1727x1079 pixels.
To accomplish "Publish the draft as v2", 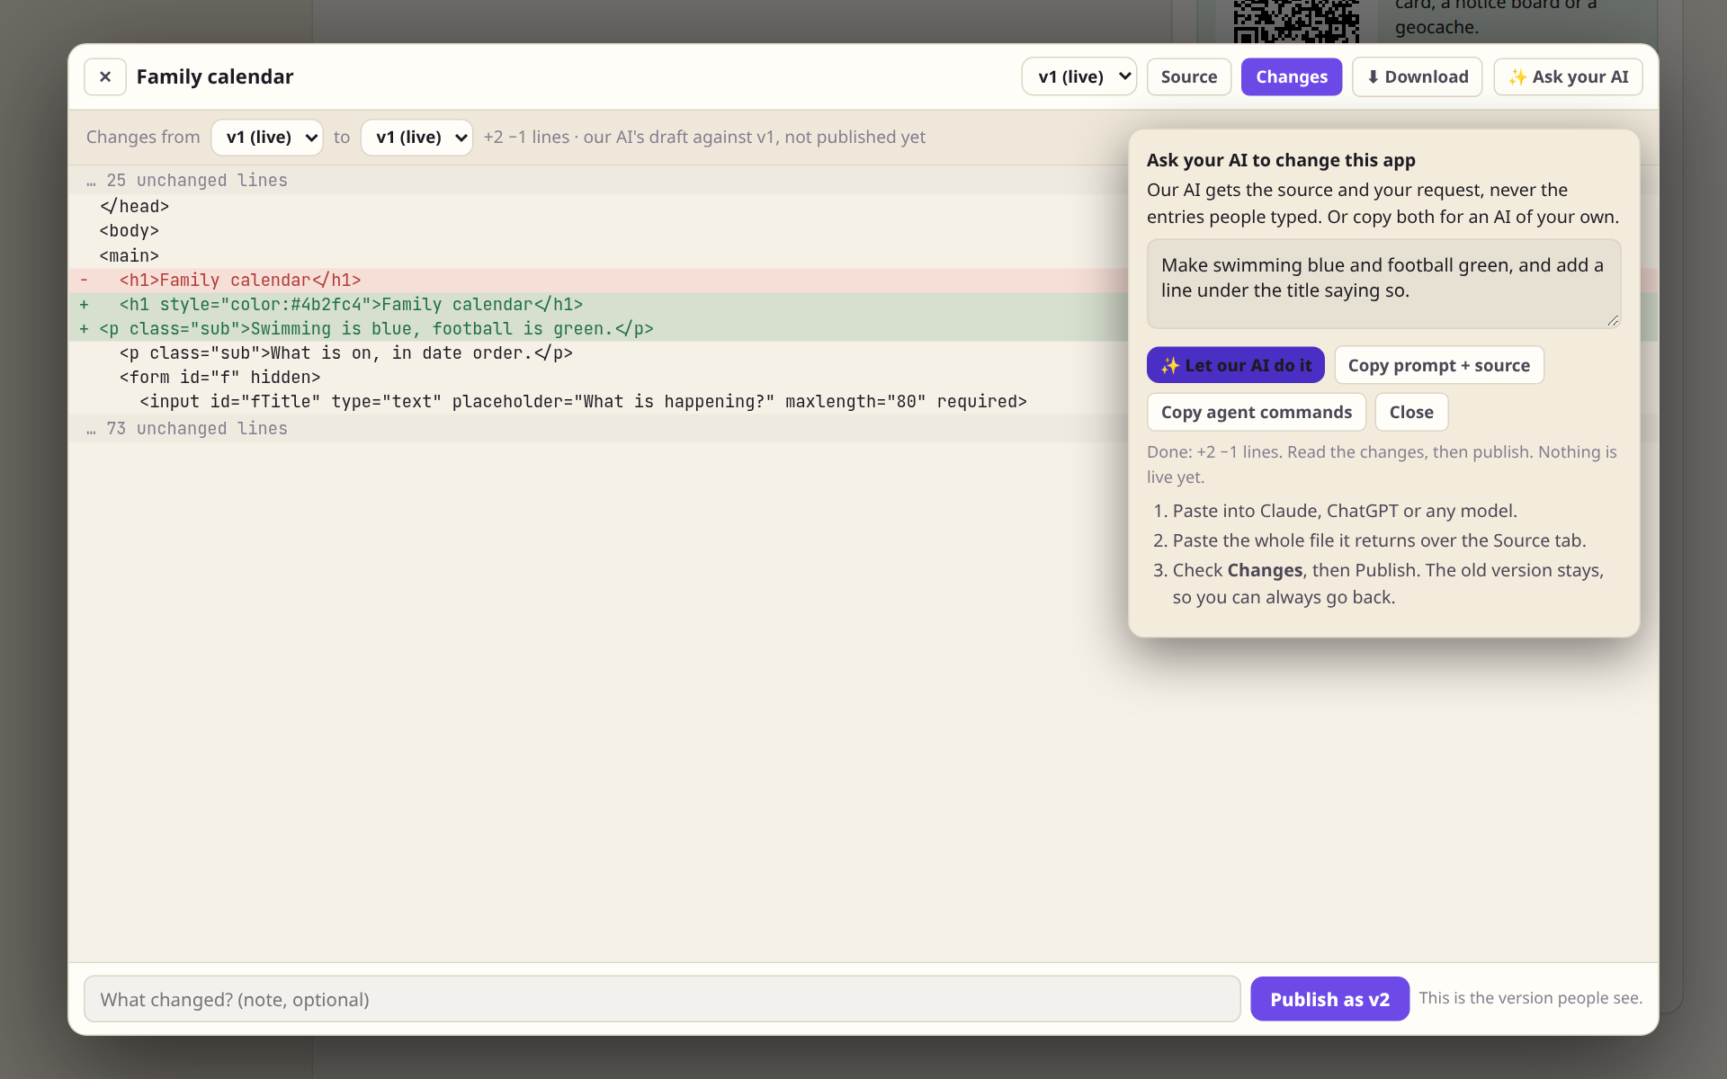I will point(1329,999).
